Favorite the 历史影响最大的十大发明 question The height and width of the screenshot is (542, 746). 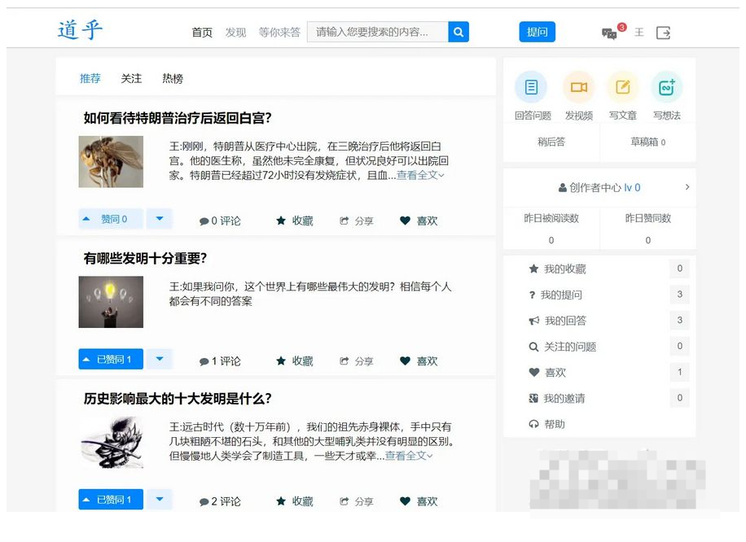pos(295,501)
